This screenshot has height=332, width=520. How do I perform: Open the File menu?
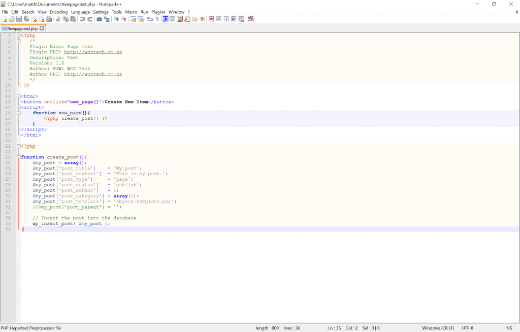(5, 12)
